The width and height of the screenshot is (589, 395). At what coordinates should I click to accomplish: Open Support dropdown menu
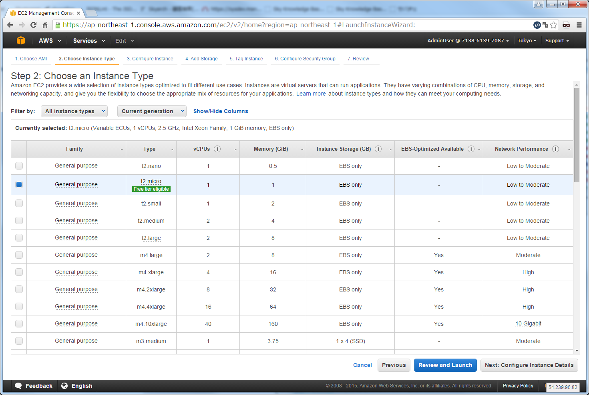pyautogui.click(x=557, y=41)
